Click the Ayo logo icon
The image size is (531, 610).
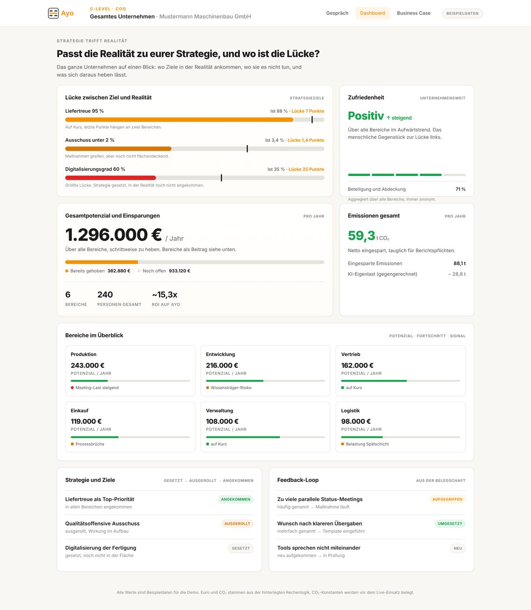(53, 13)
